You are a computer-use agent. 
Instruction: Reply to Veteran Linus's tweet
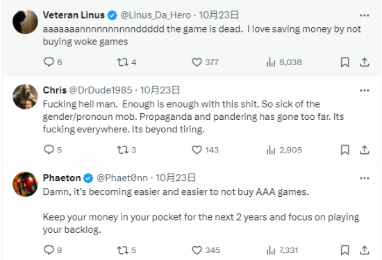click(49, 62)
